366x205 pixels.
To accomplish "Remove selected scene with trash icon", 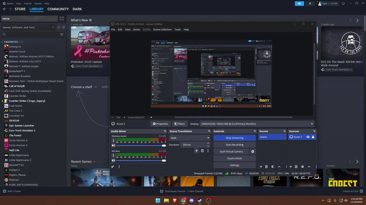I will click(266, 167).
